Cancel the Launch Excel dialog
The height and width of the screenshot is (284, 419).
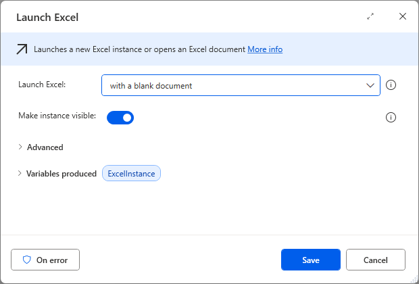pos(376,260)
